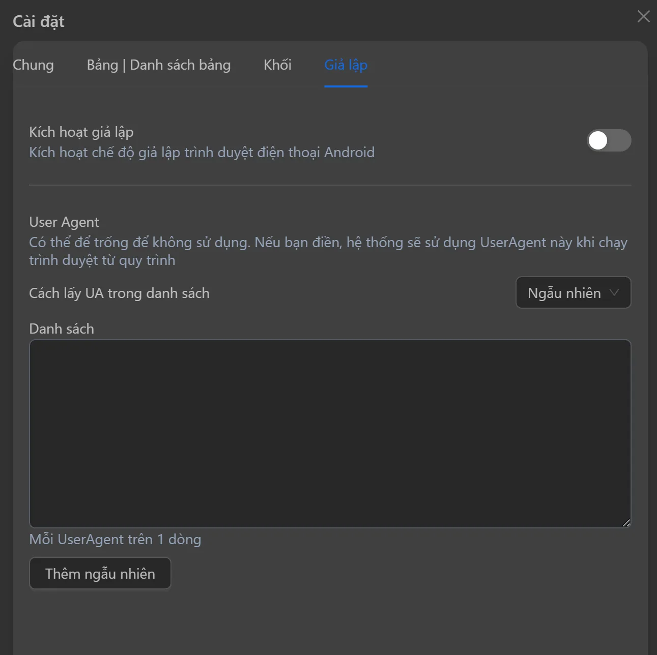Image resolution: width=657 pixels, height=655 pixels.
Task: Enable Kích hoạt giả lập Android emulation
Action: (609, 140)
